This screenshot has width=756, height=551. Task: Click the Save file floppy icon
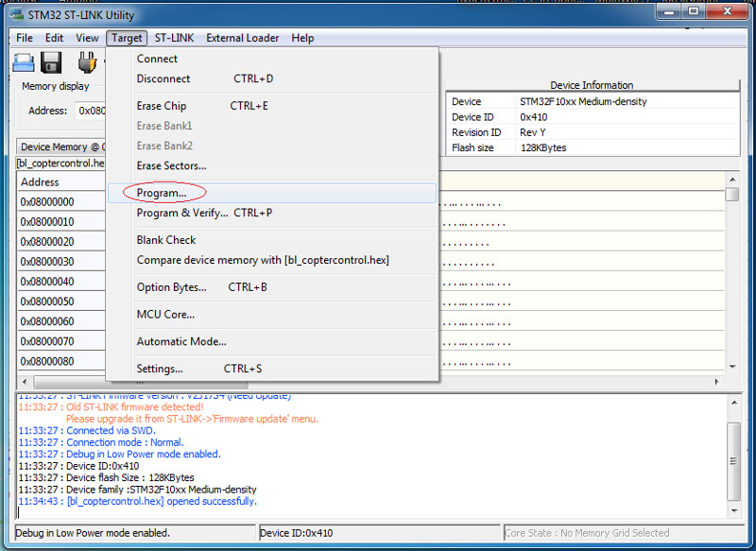click(x=51, y=62)
